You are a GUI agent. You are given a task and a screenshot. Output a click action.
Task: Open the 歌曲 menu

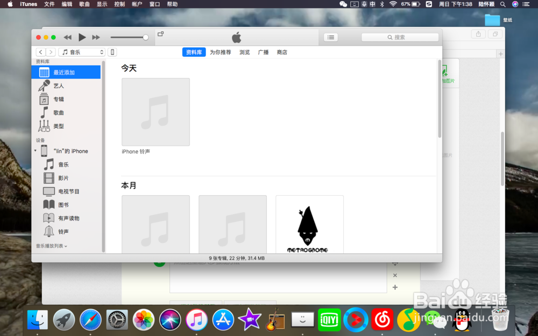[x=84, y=4]
